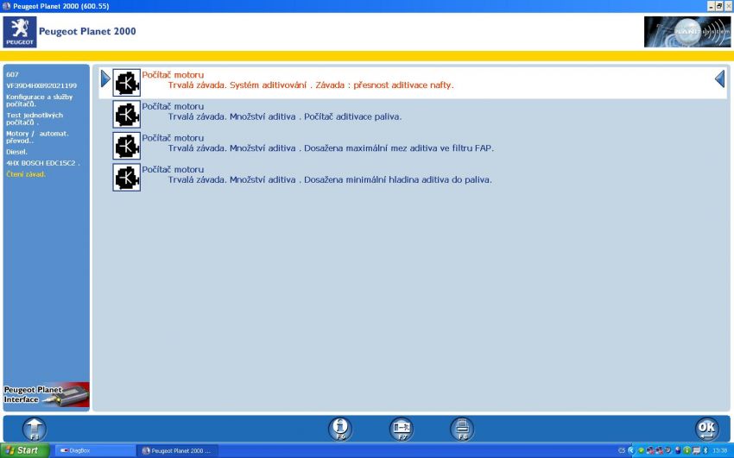Click the F7 diagnostic tool icon
Viewport: 734px width, 458px height.
pyautogui.click(x=402, y=429)
